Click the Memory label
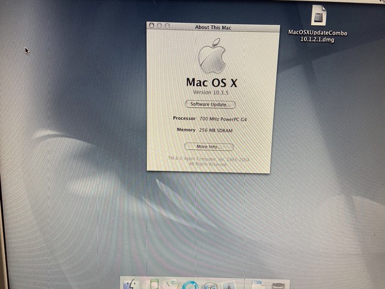 coord(186,129)
